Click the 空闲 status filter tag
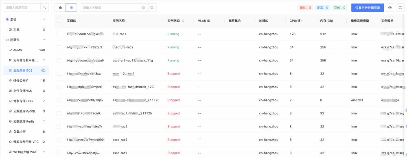 click(340, 8)
